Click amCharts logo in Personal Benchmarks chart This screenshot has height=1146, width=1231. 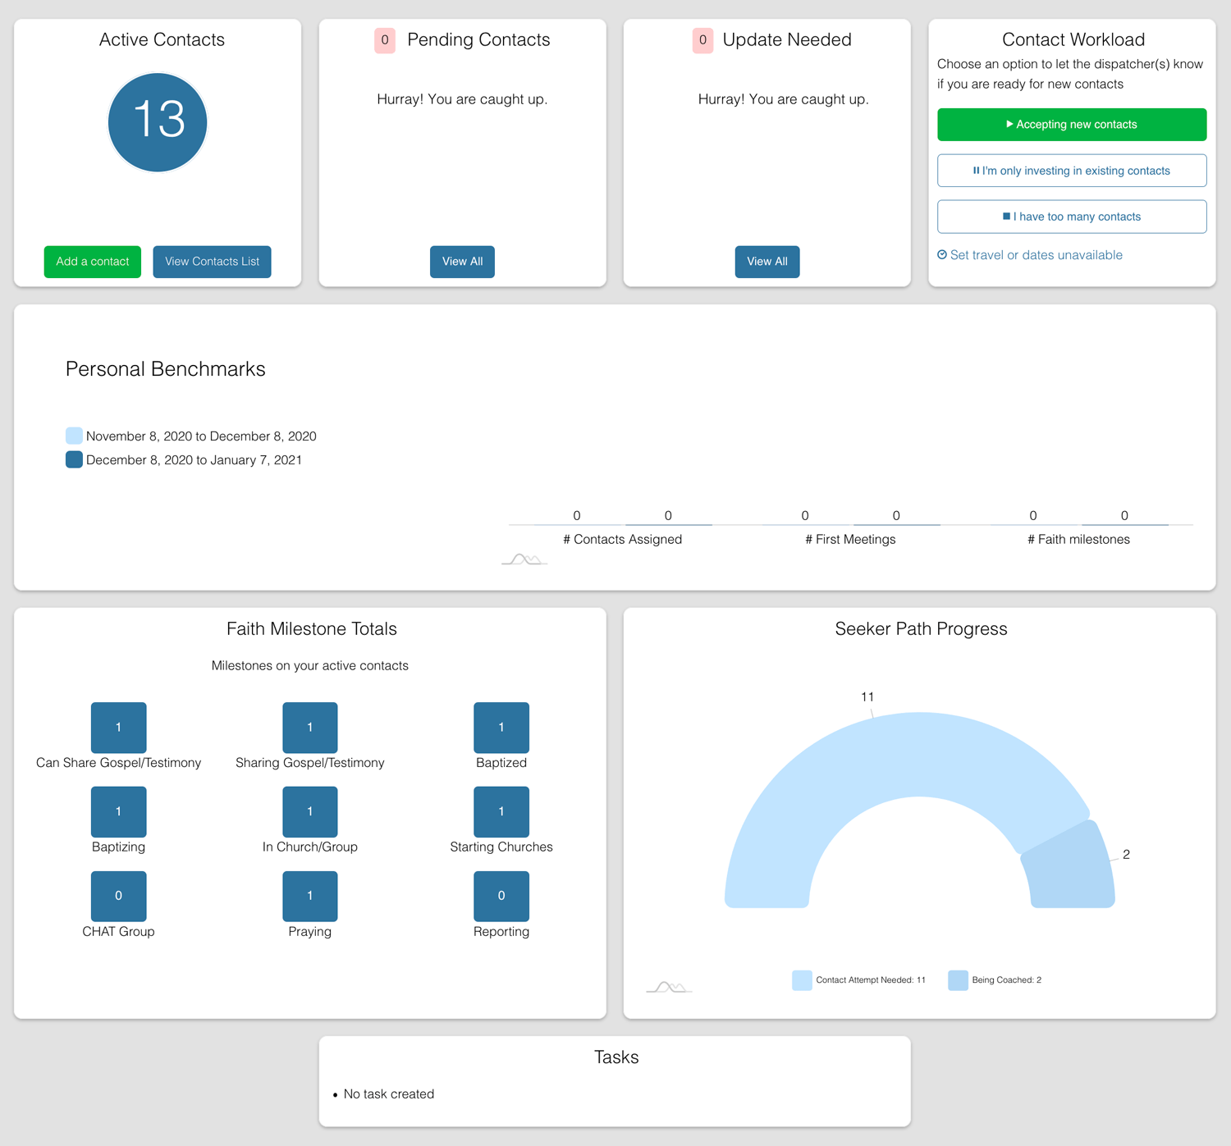[x=524, y=559]
